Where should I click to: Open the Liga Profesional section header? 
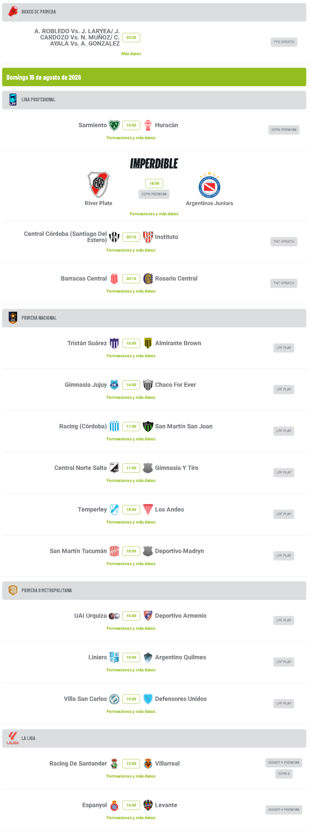154,100
